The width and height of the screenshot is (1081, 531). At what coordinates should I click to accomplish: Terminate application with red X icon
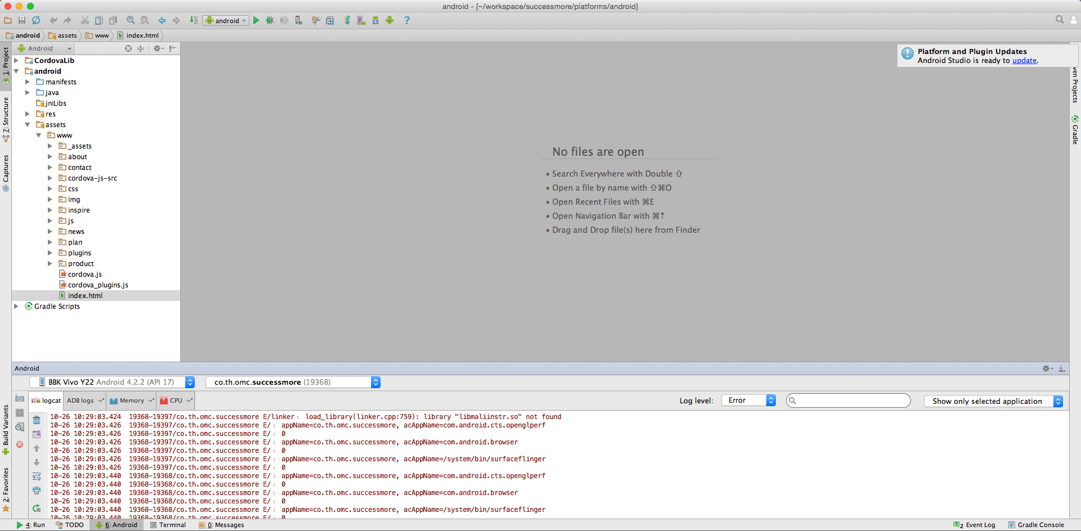coord(20,444)
